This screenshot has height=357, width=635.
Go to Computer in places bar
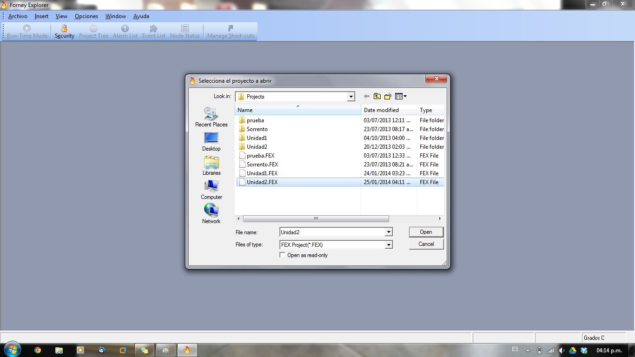click(211, 190)
